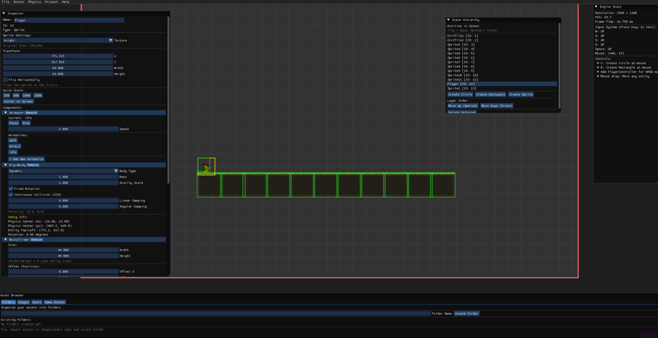Select Sprite7 in the Scene Hierarchy
Image resolution: width=658 pixels, height=338 pixels.
tap(461, 62)
